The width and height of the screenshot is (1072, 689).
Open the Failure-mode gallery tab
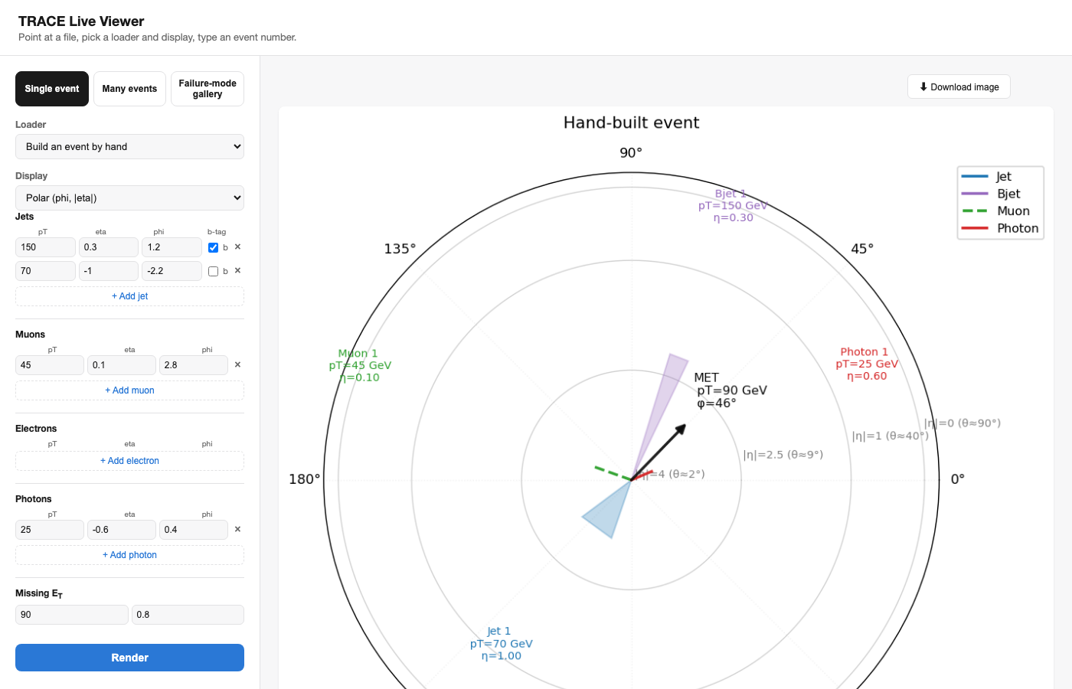click(208, 89)
